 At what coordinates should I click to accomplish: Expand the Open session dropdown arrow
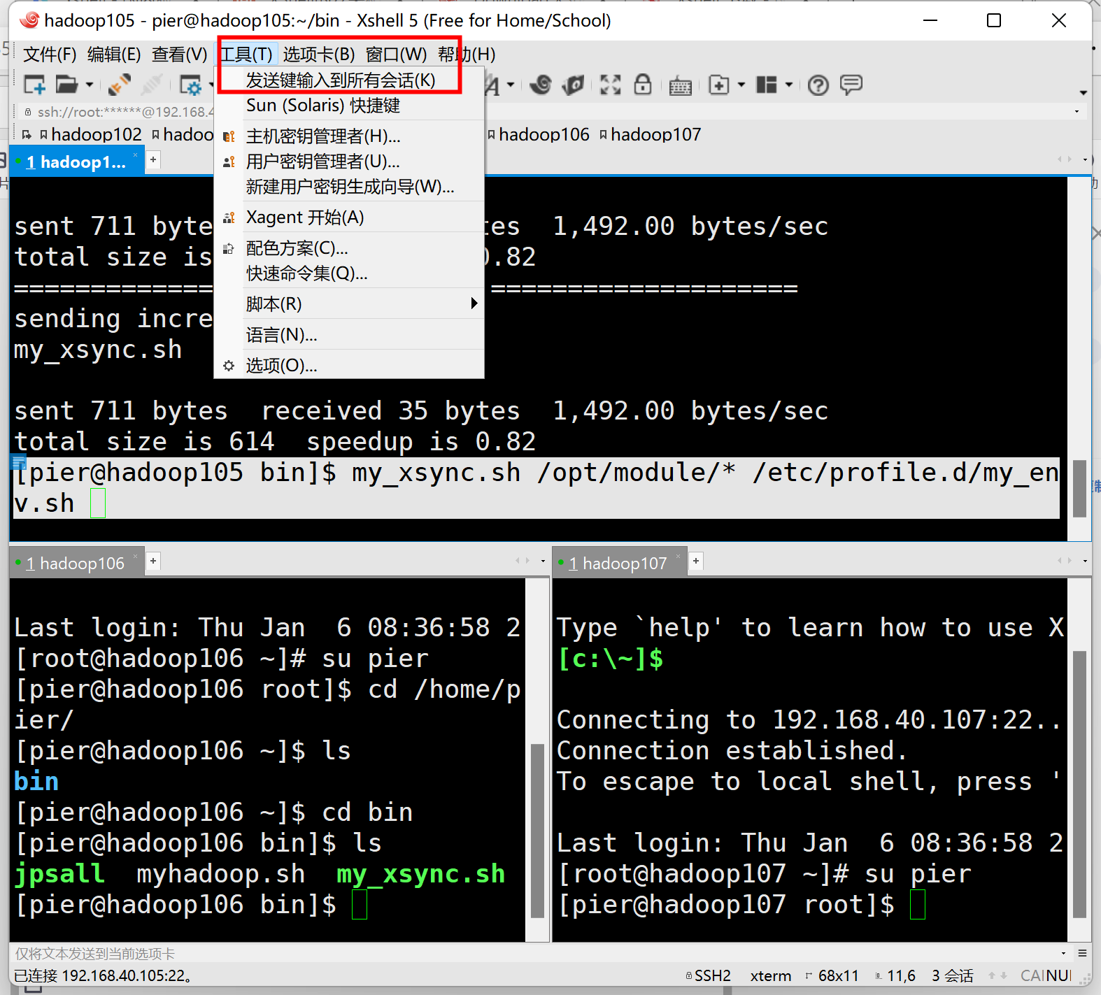[x=90, y=85]
